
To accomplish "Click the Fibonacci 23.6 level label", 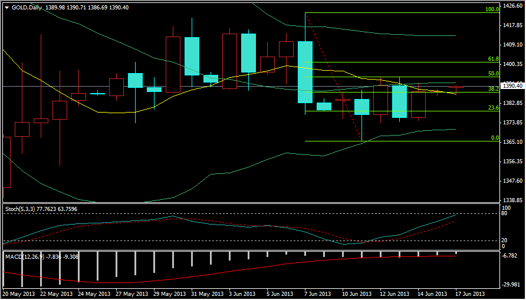I will 494,108.
